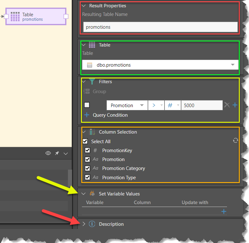Image resolution: width=249 pixels, height=243 pixels.
Task: Check the filter row checkbox
Action: pyautogui.click(x=87, y=105)
